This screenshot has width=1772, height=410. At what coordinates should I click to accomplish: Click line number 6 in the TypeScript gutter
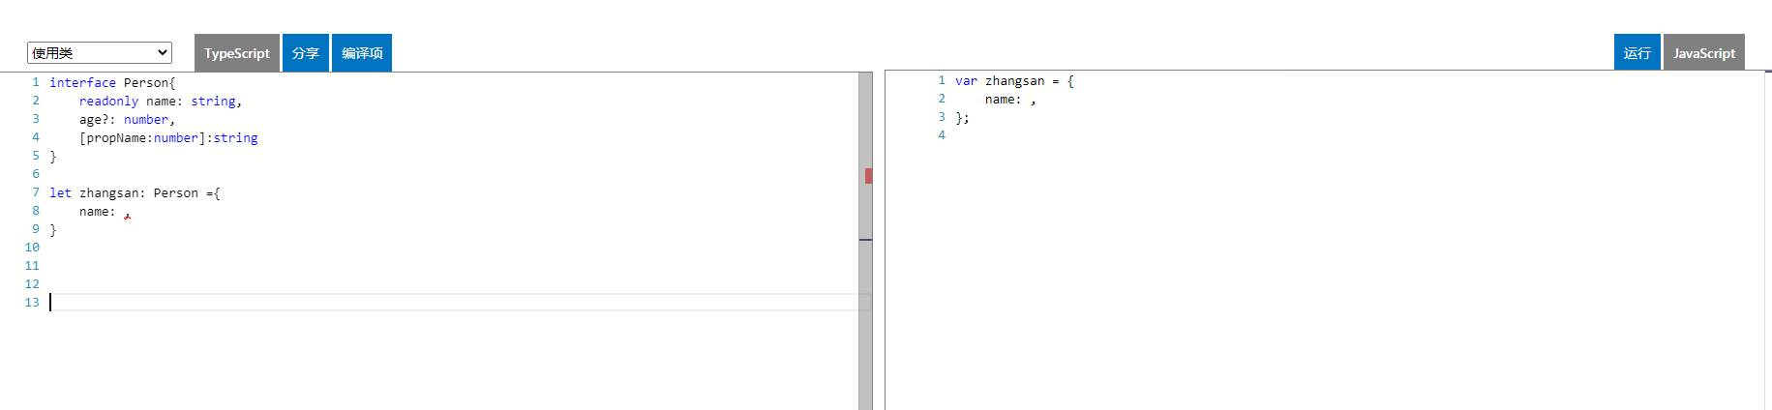tap(36, 174)
